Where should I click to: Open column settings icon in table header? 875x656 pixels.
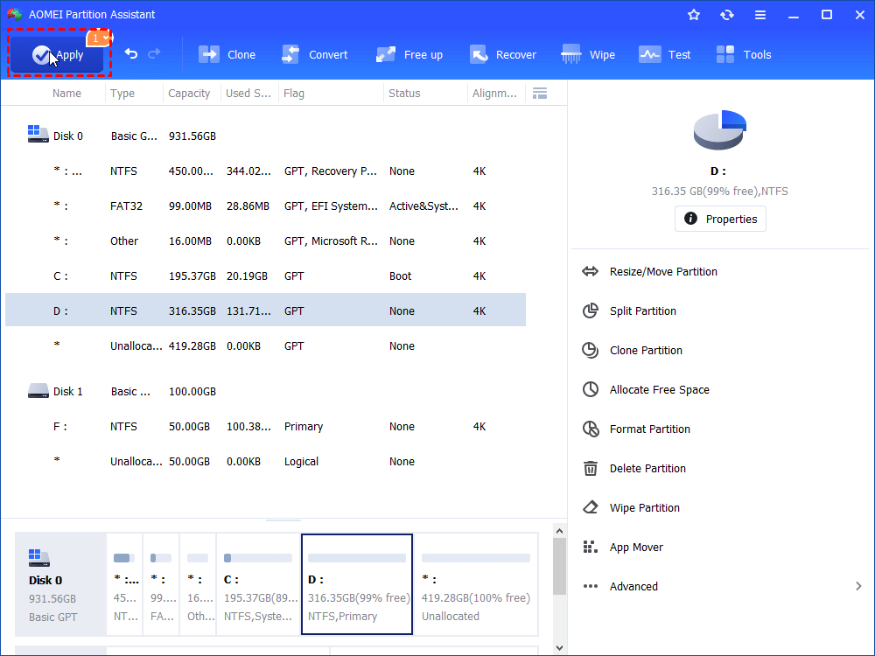[x=540, y=94]
